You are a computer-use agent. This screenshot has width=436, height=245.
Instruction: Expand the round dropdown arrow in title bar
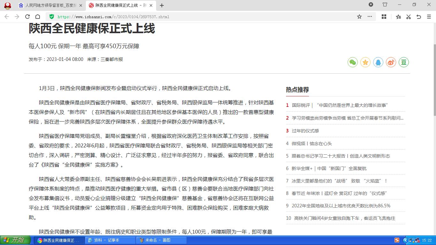click(x=371, y=5)
